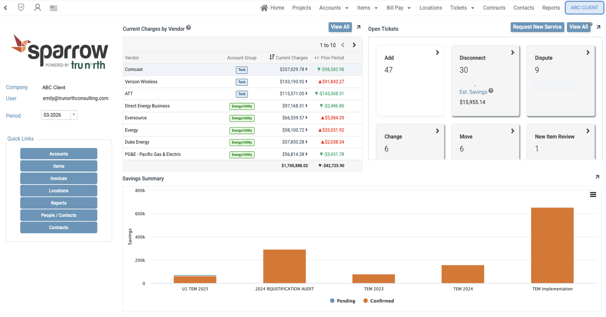
Task: Click the back arrow icon in top bar
Action: (x=6, y=8)
